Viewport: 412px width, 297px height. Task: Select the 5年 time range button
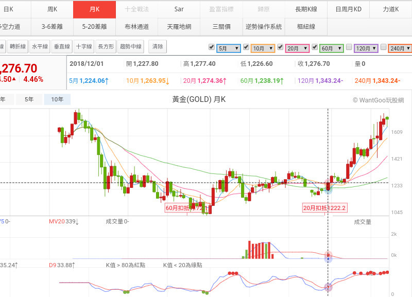pos(29,99)
